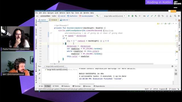Open the Refactor menu
Image resolution: width=182 pixels, height=102 pixels.
coord(63,13)
